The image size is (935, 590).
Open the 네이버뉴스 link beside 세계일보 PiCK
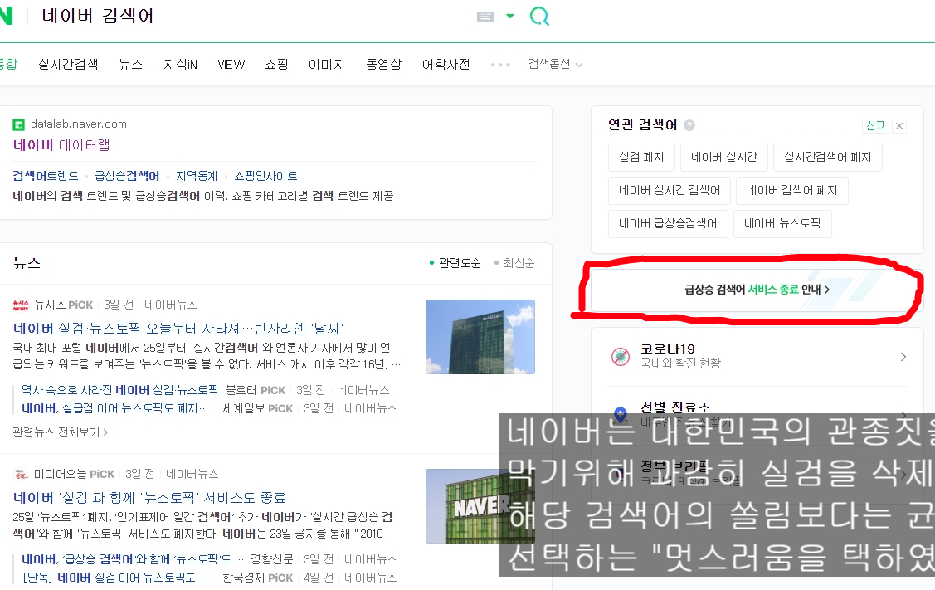pyautogui.click(x=370, y=408)
